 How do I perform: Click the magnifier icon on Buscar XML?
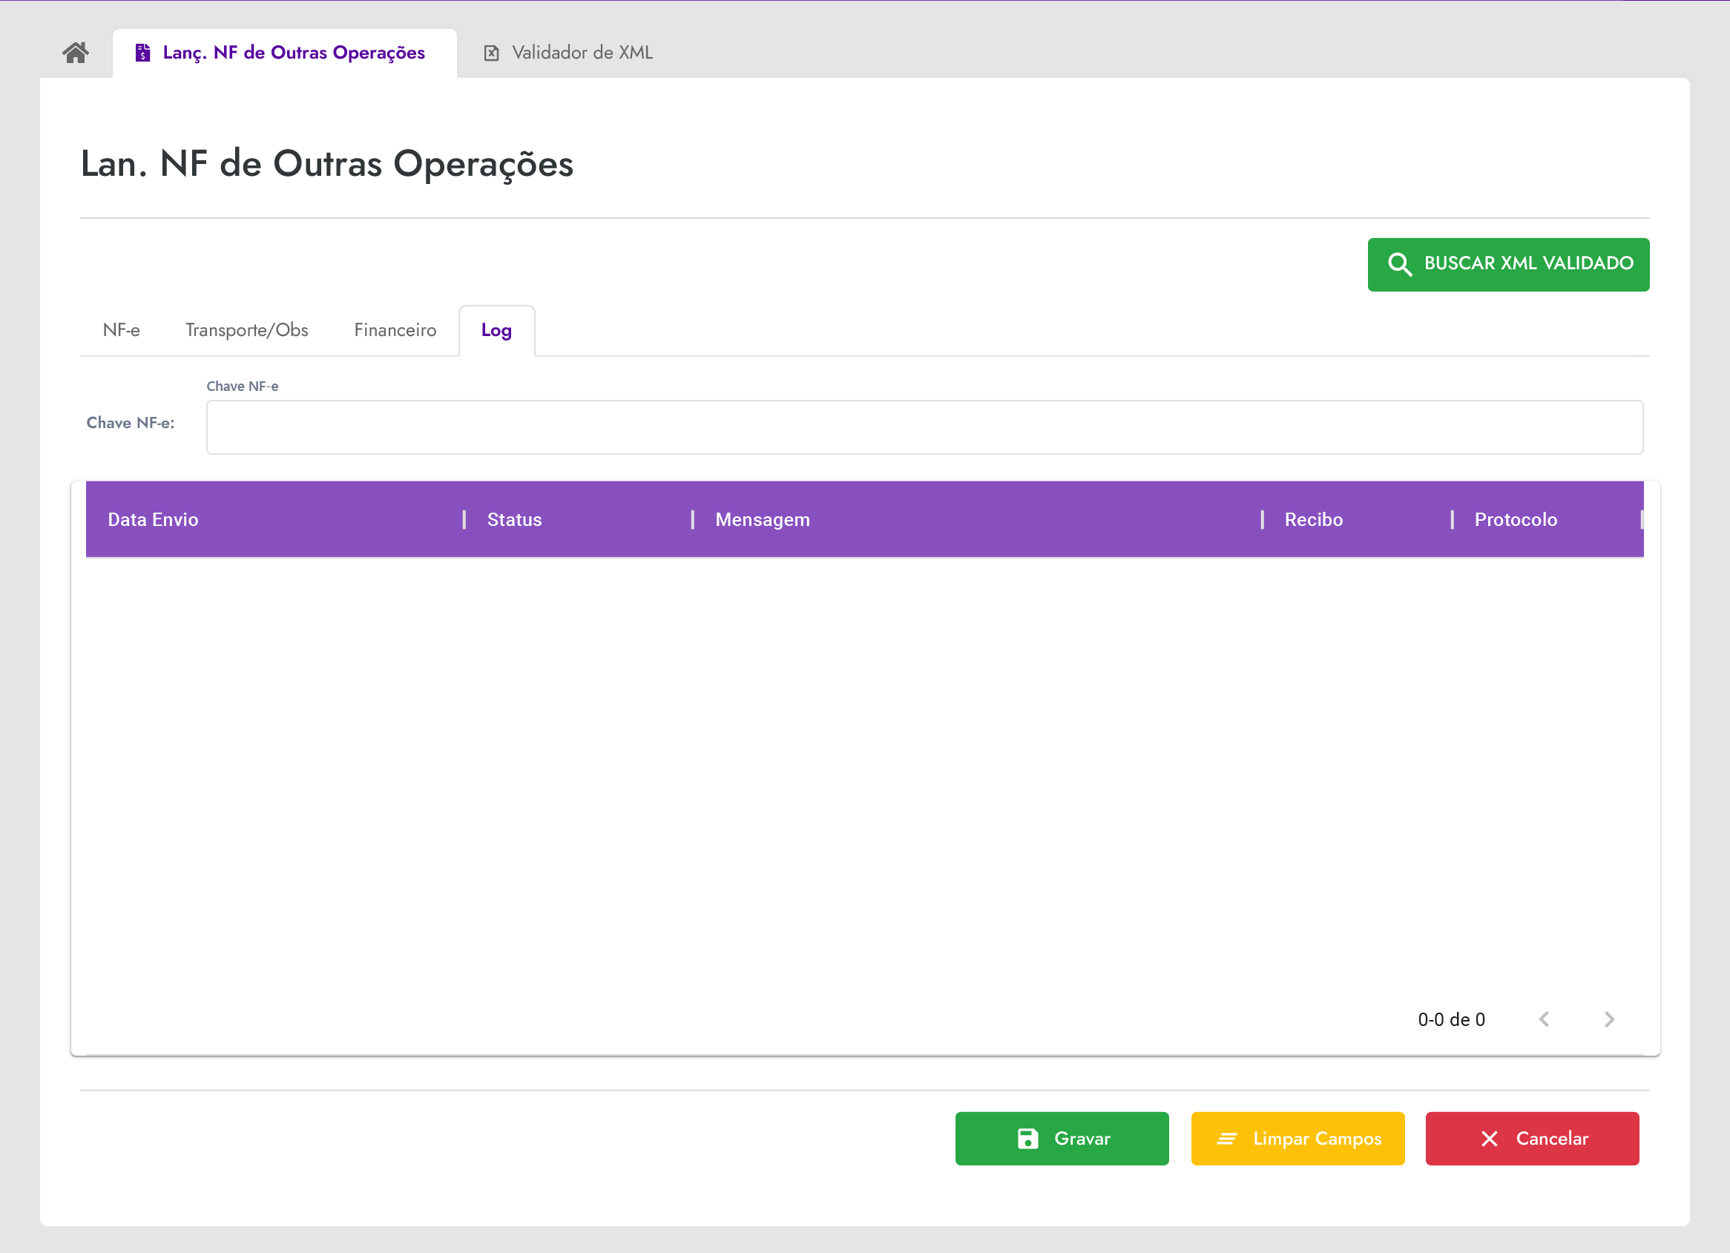(x=1399, y=264)
